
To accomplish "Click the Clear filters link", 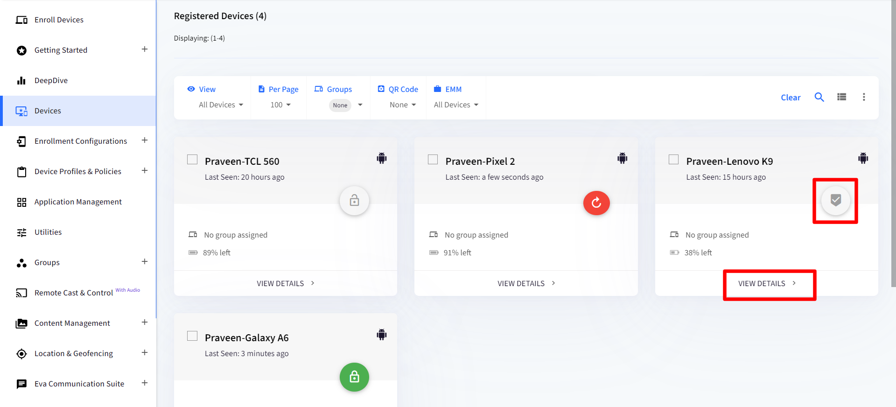I will click(x=791, y=98).
